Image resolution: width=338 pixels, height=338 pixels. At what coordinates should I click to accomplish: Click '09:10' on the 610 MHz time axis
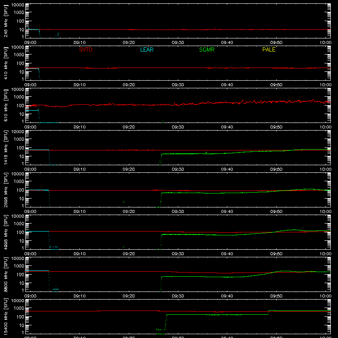79,127
